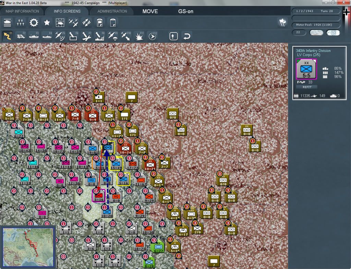Select the unit counter marked 14=56

pos(41,147)
